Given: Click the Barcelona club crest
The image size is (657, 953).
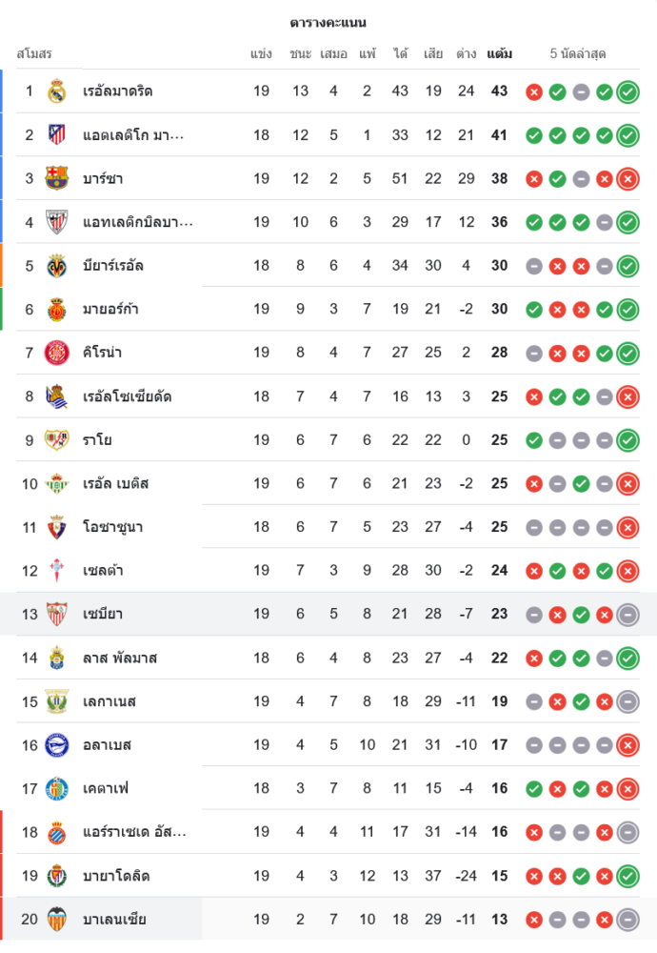Looking at the screenshot, I should (57, 178).
